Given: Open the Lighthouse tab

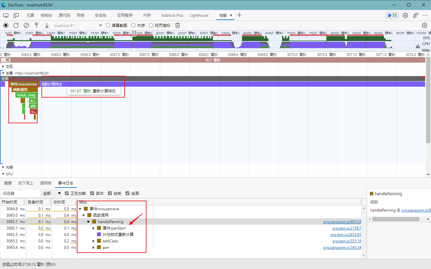Looking at the screenshot, I should pos(199,15).
